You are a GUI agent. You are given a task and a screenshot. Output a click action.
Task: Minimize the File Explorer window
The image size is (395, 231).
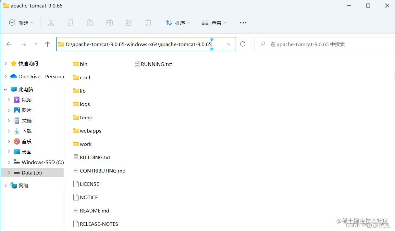coord(349,6)
